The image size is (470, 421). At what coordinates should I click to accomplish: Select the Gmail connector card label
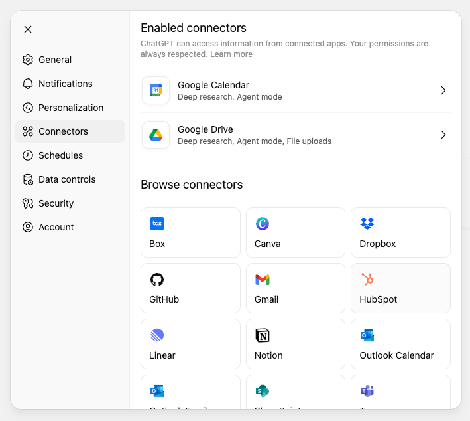pos(266,299)
